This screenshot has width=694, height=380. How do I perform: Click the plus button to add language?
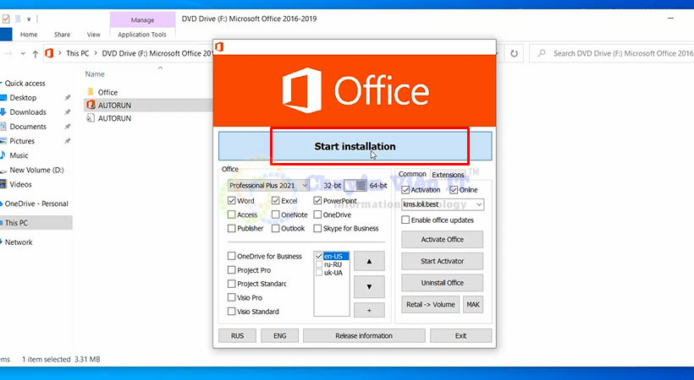[368, 311]
